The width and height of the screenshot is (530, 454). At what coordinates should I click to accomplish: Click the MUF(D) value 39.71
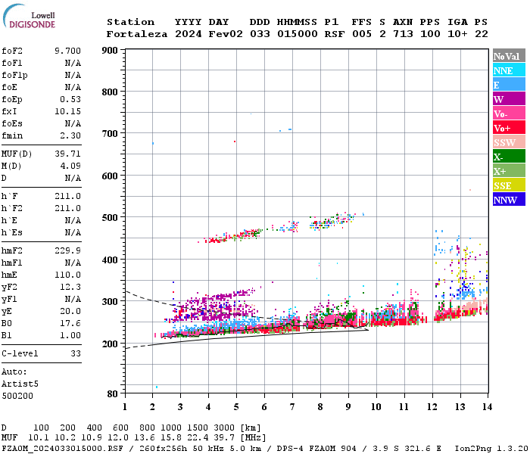[x=67, y=154]
